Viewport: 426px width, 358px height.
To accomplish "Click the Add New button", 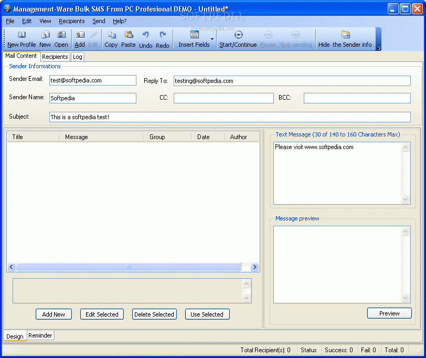I will [x=54, y=314].
